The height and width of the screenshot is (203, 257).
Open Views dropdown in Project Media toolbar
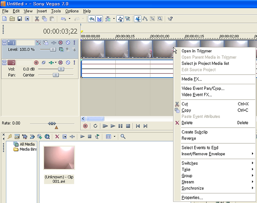[115, 136]
